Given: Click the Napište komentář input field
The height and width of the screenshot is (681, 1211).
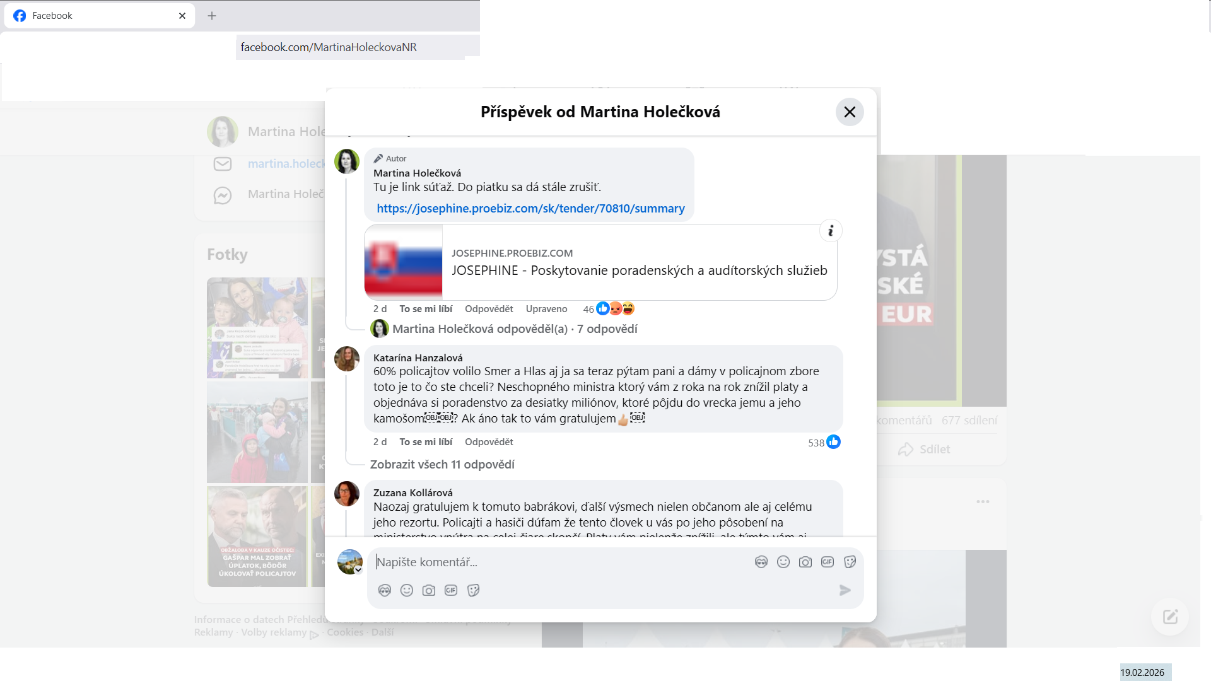Looking at the screenshot, I should 555,562.
